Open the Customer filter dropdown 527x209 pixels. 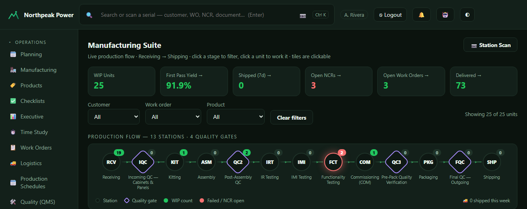point(114,117)
